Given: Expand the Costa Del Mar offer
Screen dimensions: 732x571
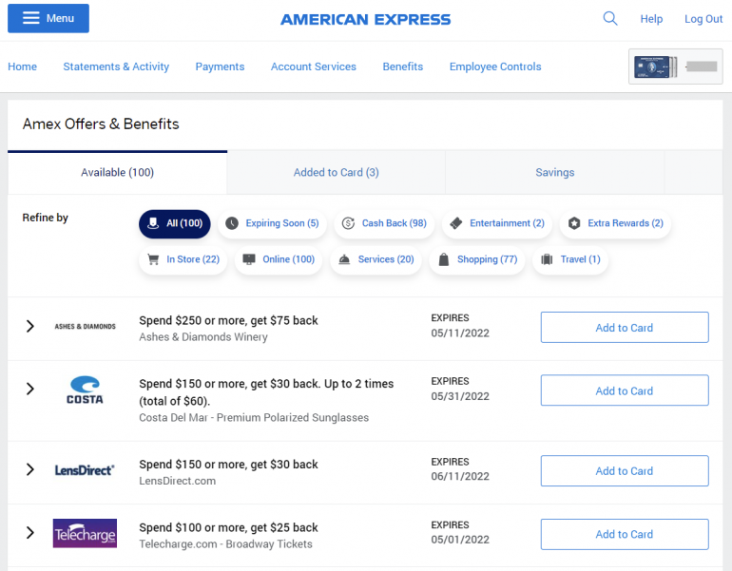Looking at the screenshot, I should (30, 390).
